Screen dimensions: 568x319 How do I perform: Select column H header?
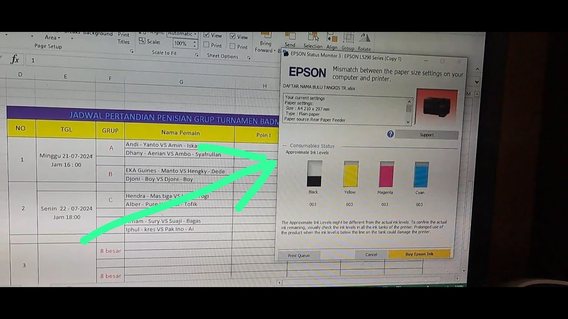(264, 86)
